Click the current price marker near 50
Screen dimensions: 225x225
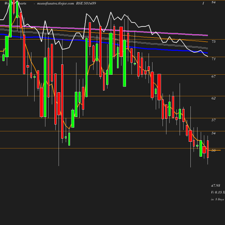click(215, 150)
